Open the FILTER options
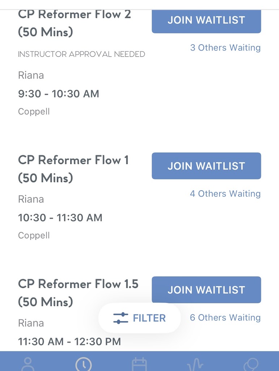This screenshot has width=279, height=371. 149,318
